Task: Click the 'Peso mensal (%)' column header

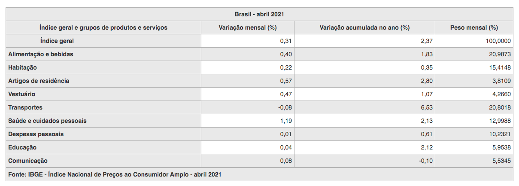Action: (x=474, y=27)
